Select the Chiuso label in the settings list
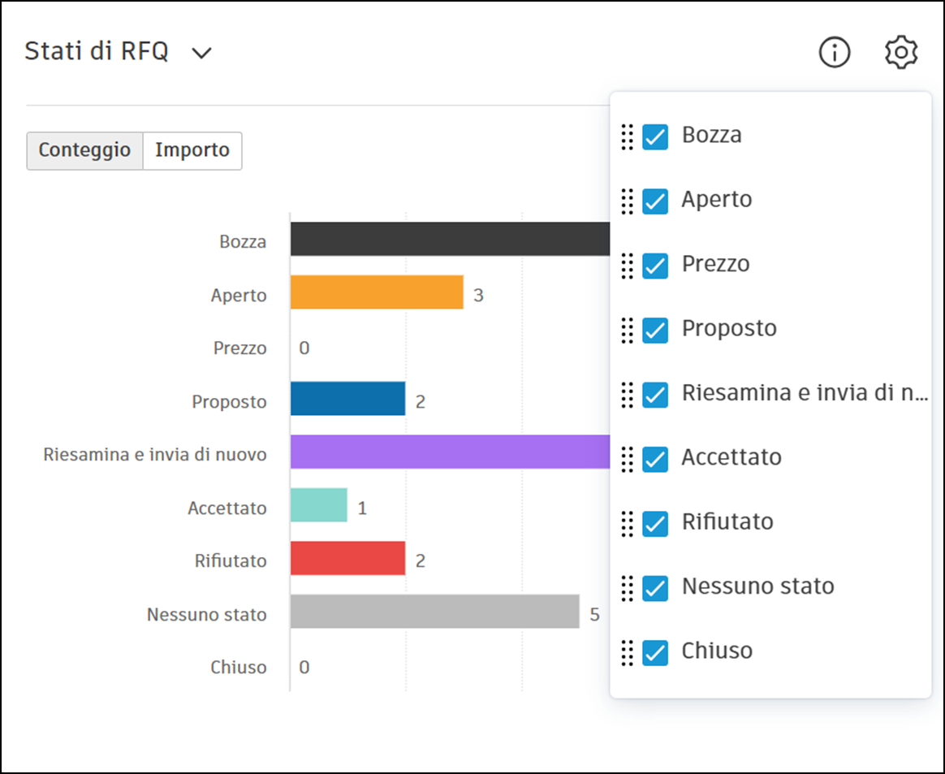 point(717,651)
